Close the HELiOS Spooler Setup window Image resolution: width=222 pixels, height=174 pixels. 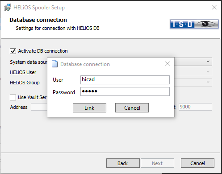click(x=214, y=7)
